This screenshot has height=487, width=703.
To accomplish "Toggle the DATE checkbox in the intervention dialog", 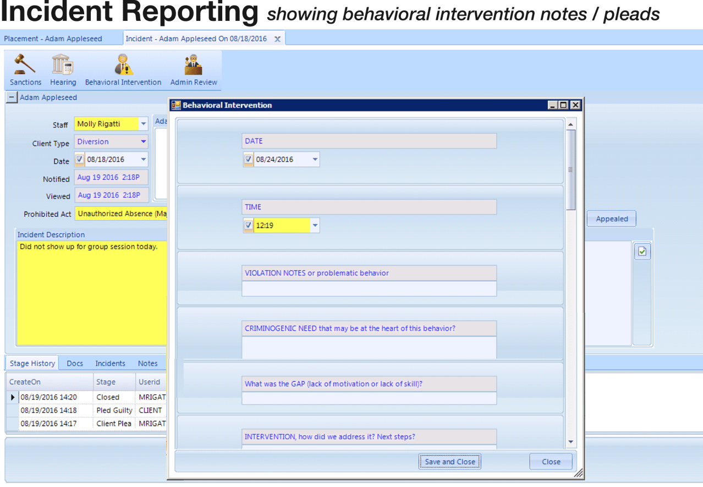I will tap(248, 159).
